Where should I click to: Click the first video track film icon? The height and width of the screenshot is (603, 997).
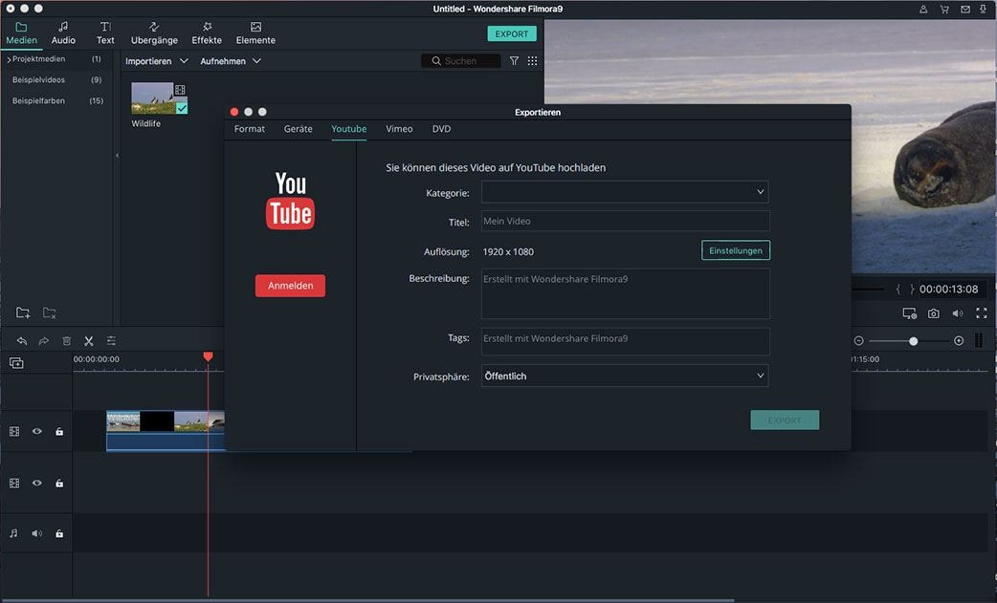click(14, 432)
